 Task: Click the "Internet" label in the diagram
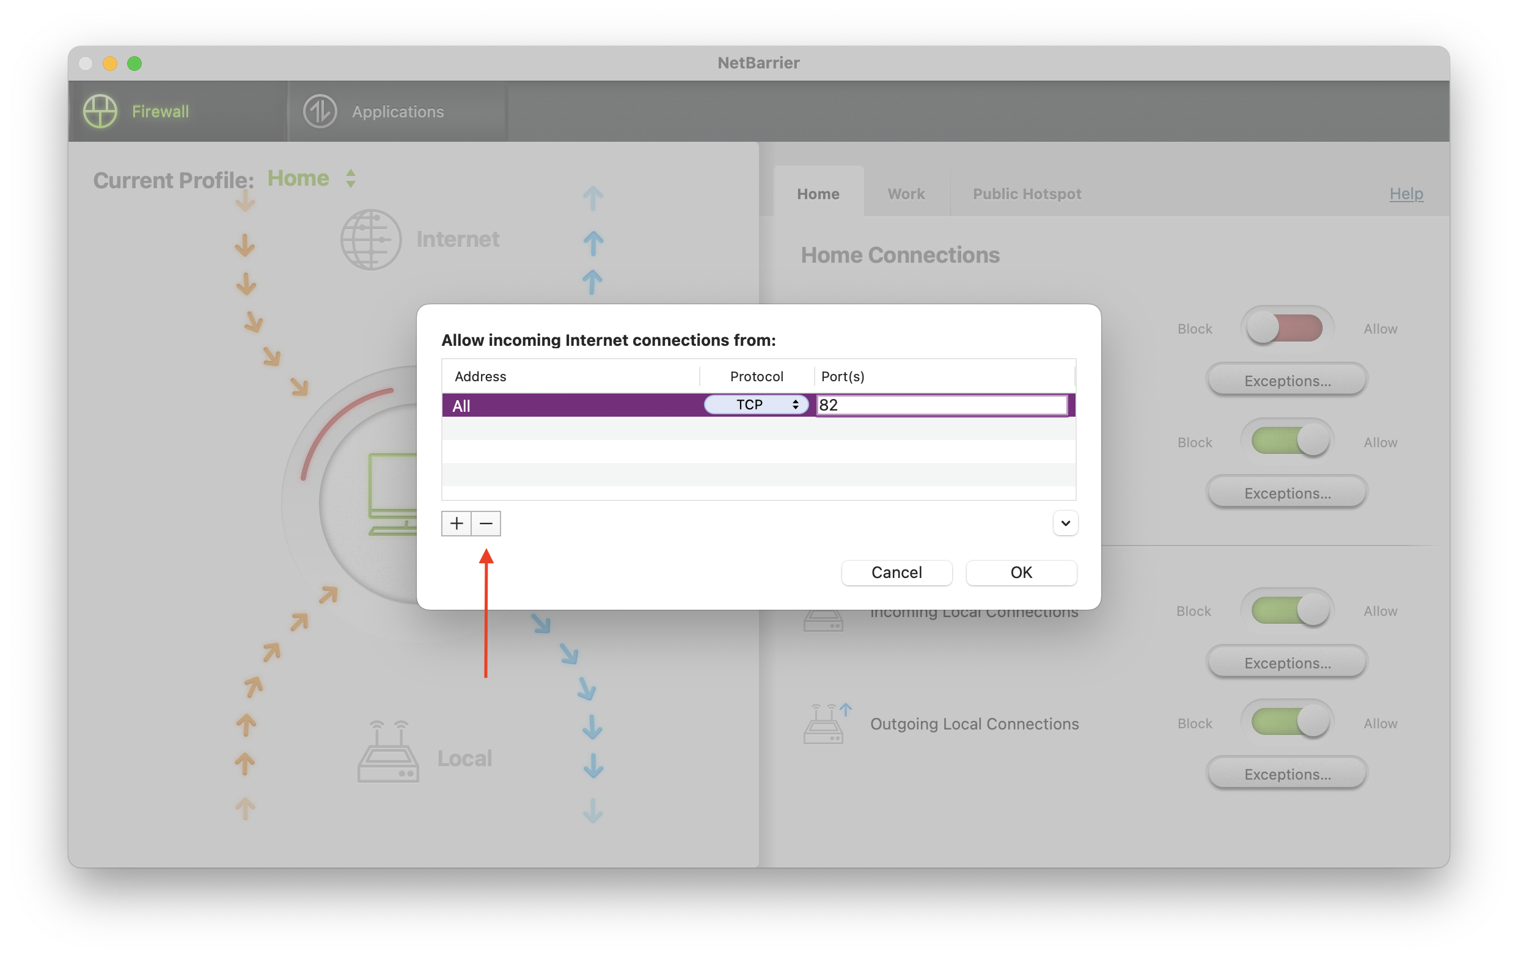(x=458, y=239)
